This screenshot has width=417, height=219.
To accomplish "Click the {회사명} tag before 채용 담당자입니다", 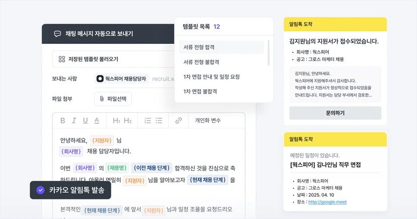I will [71, 152].
